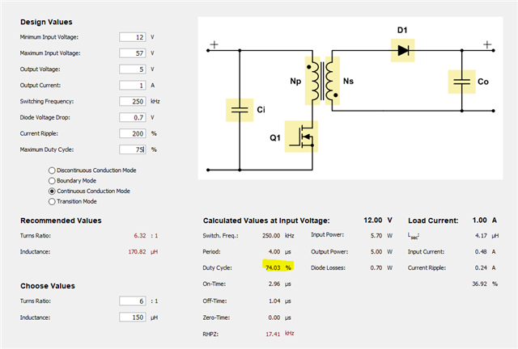Viewport: 518px width, 349px height.
Task: Select the Ci input capacitor symbol
Action: (x=240, y=110)
